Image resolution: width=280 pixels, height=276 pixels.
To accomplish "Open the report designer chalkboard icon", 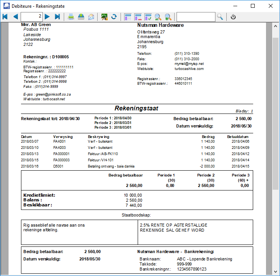I will [104, 17].
